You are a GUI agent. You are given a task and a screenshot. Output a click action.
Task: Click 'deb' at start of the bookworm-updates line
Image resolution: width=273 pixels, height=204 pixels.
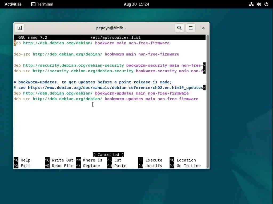pos(17,93)
